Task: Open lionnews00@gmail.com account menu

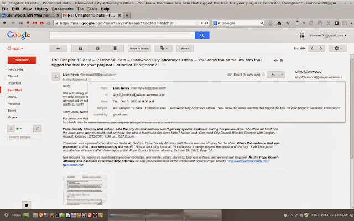Action: (x=328, y=35)
